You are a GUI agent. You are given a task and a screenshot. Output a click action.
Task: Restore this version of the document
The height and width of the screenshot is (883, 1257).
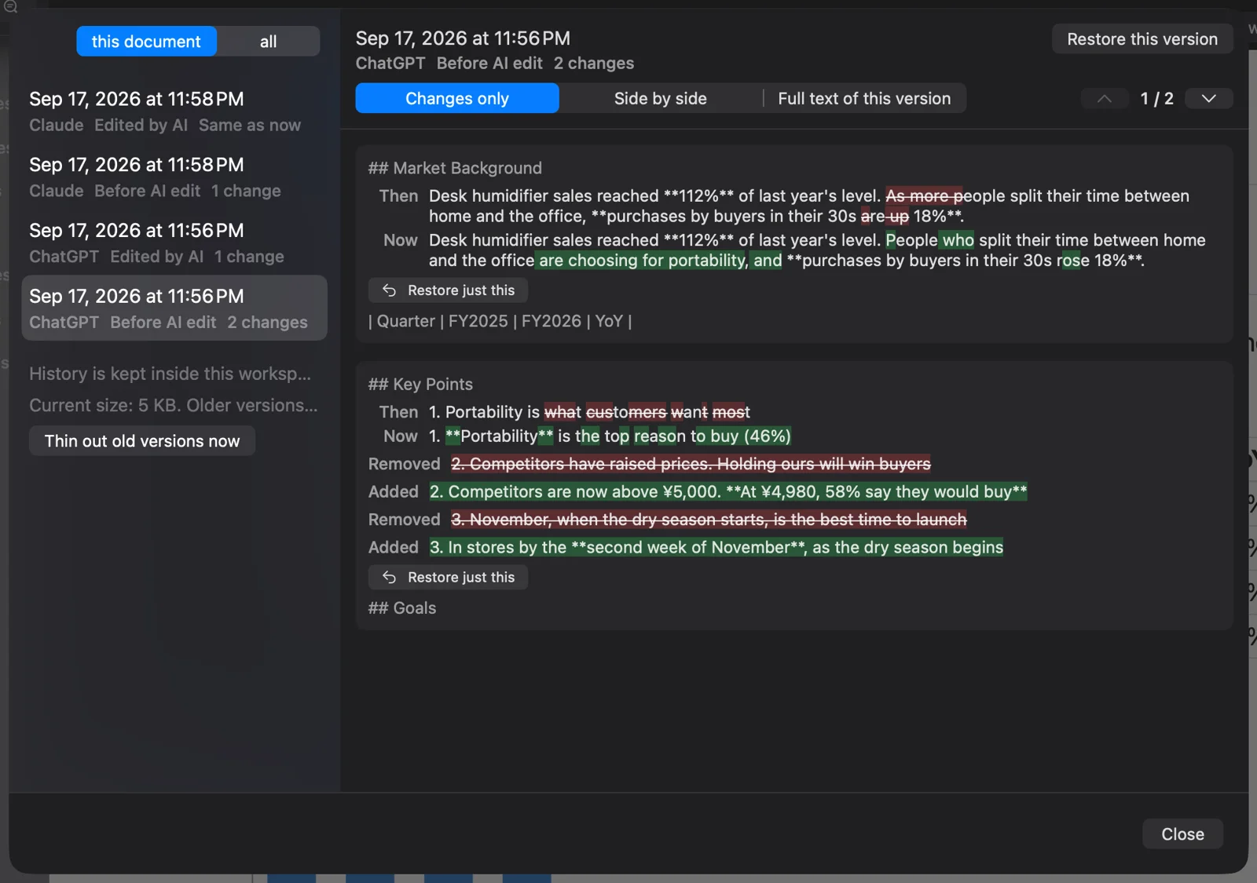pyautogui.click(x=1142, y=39)
